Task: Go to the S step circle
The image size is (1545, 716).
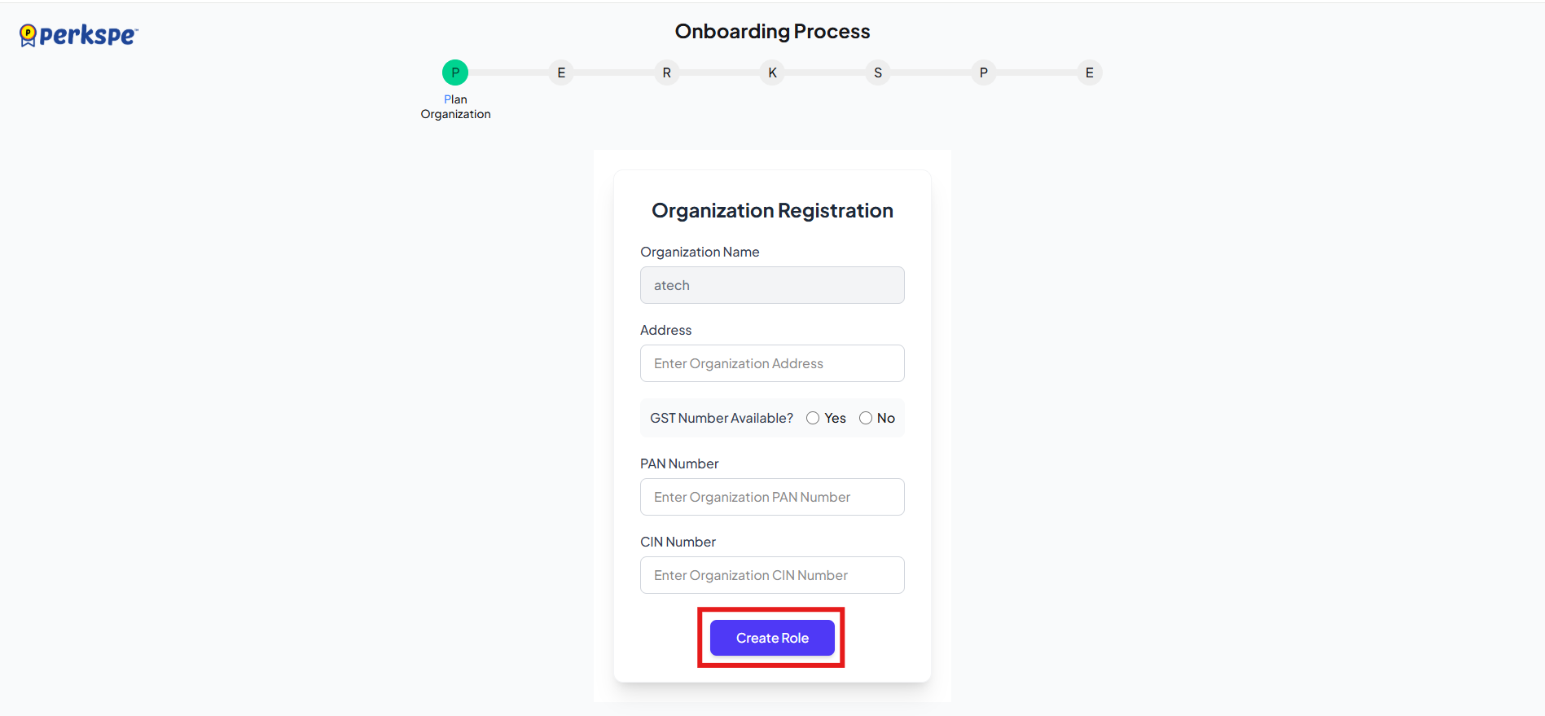Action: [878, 72]
